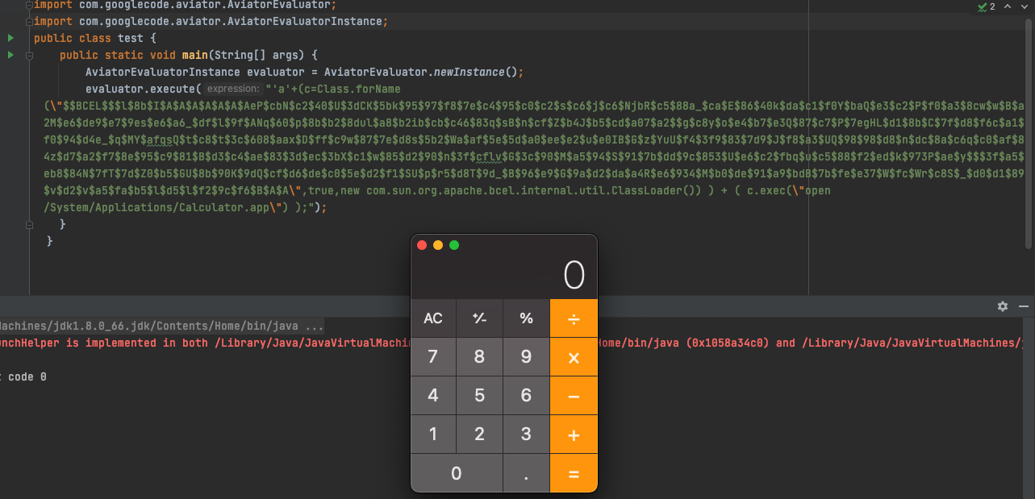
Task: Place caret on the 'main' method name
Action: pos(194,55)
